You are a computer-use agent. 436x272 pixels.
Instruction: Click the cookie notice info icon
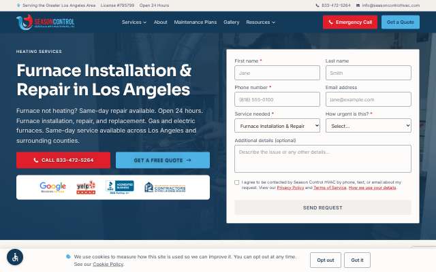pos(68,256)
